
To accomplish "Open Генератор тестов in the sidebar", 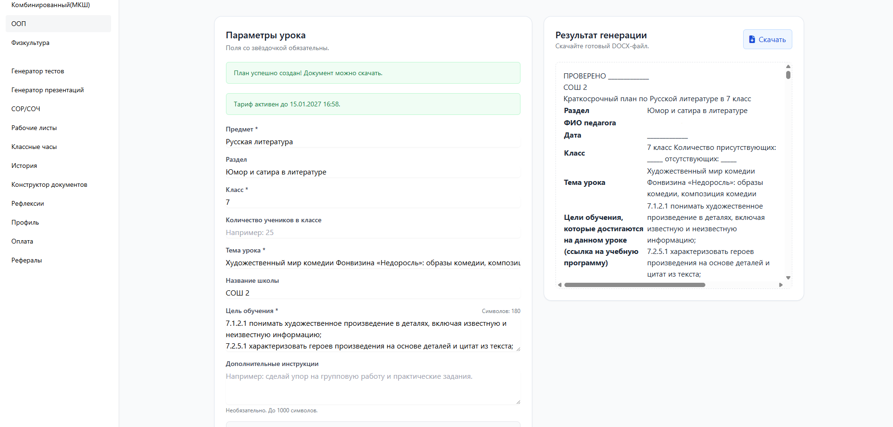I will [38, 71].
